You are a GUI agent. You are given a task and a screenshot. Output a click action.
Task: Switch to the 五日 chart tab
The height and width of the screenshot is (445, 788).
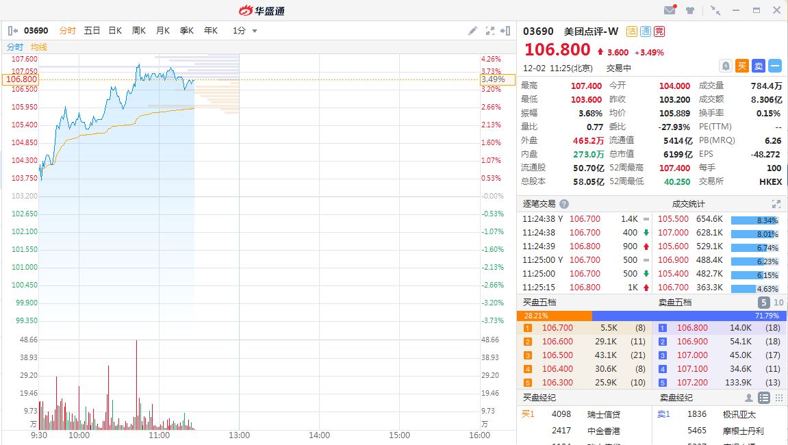coord(92,31)
